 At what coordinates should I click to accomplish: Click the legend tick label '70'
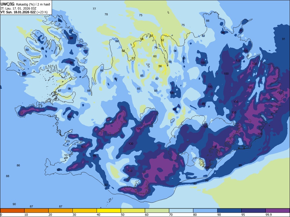click(x=171, y=215)
